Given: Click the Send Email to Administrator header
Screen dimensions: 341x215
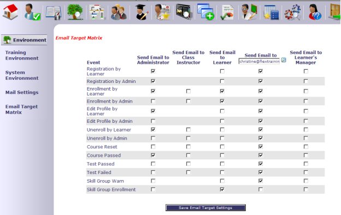Looking at the screenshot, I should [x=153, y=60].
